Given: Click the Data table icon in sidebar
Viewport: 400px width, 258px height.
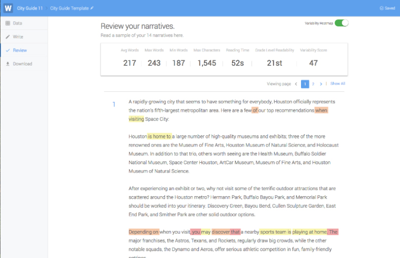Looking at the screenshot, I should tap(8, 23).
